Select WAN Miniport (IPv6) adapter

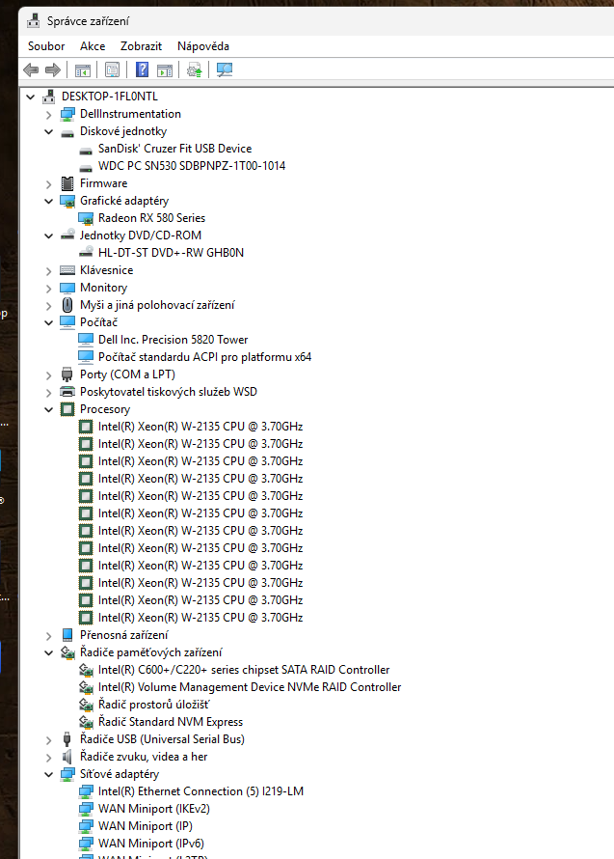click(151, 844)
